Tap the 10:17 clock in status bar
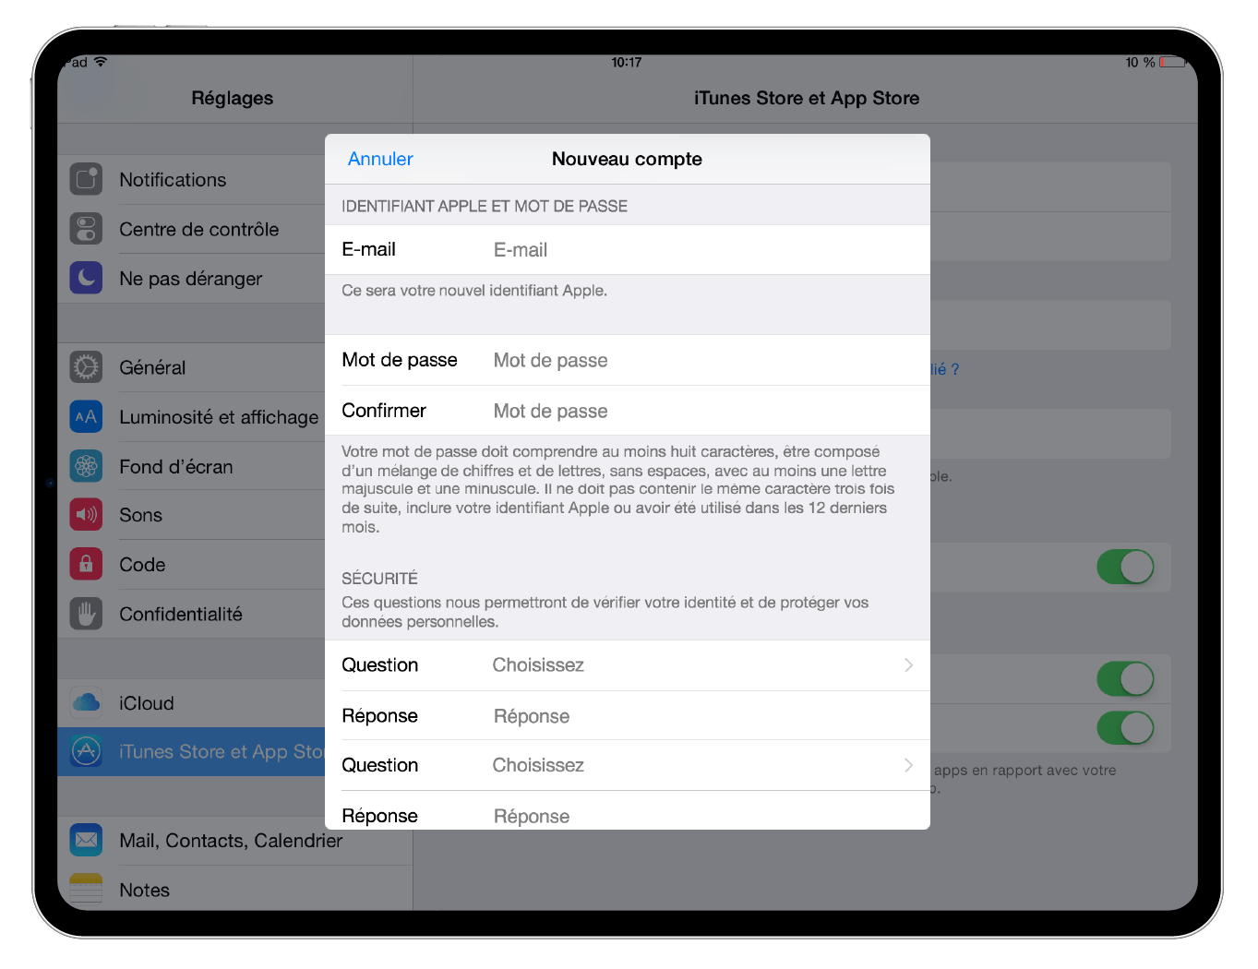1258x969 pixels. click(627, 62)
